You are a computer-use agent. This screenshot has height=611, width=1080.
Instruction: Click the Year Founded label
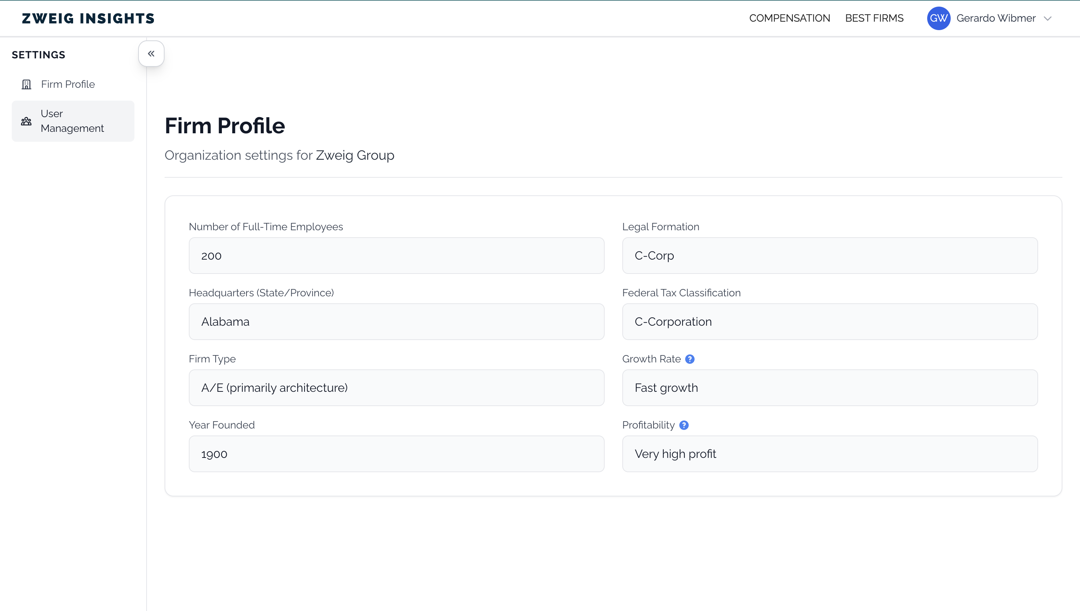[x=222, y=425]
